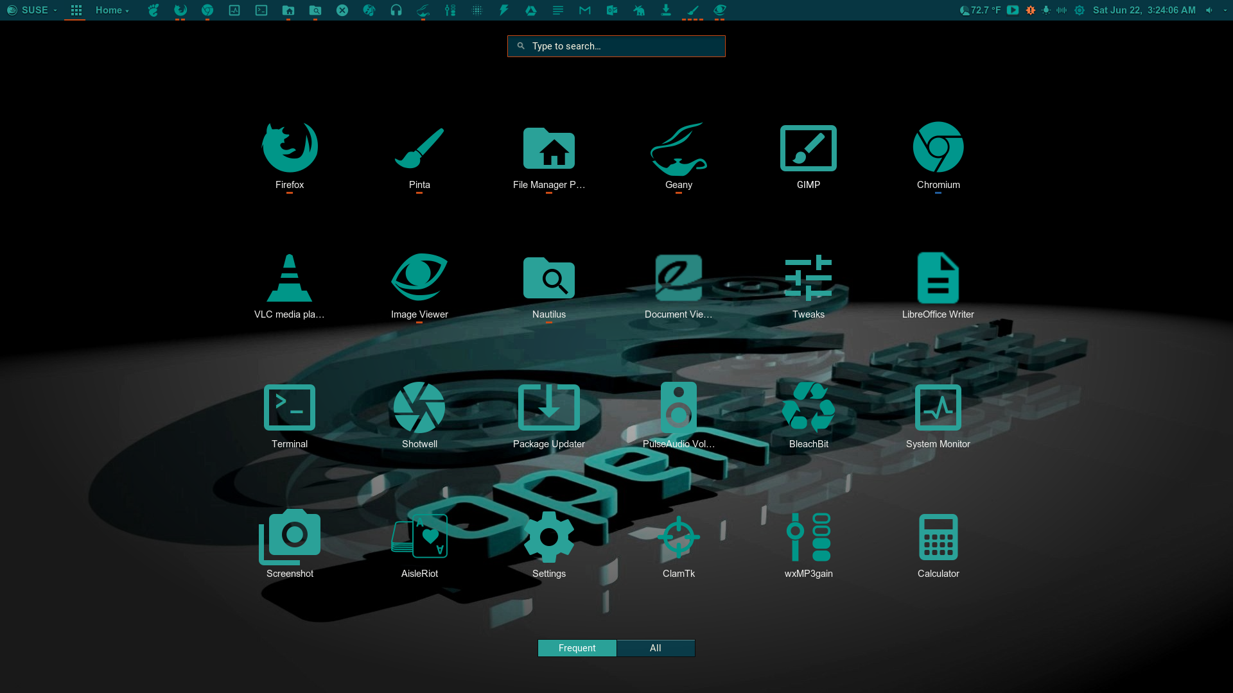
Task: Open PulseAudio Volume Control
Action: [x=679, y=415]
